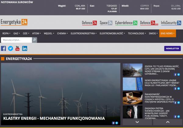
Task: Expand the TECHNOLOGIE menu
Action: (136, 33)
